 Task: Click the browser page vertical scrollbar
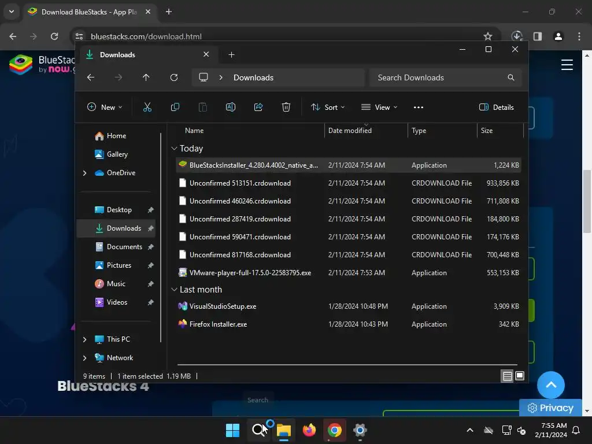[x=587, y=201]
